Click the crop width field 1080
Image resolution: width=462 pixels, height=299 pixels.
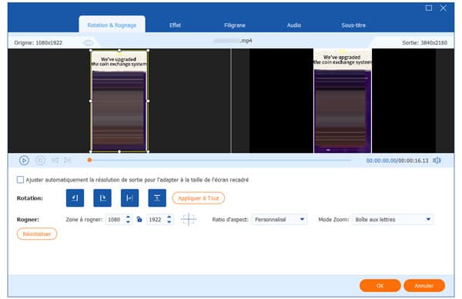tap(115, 219)
